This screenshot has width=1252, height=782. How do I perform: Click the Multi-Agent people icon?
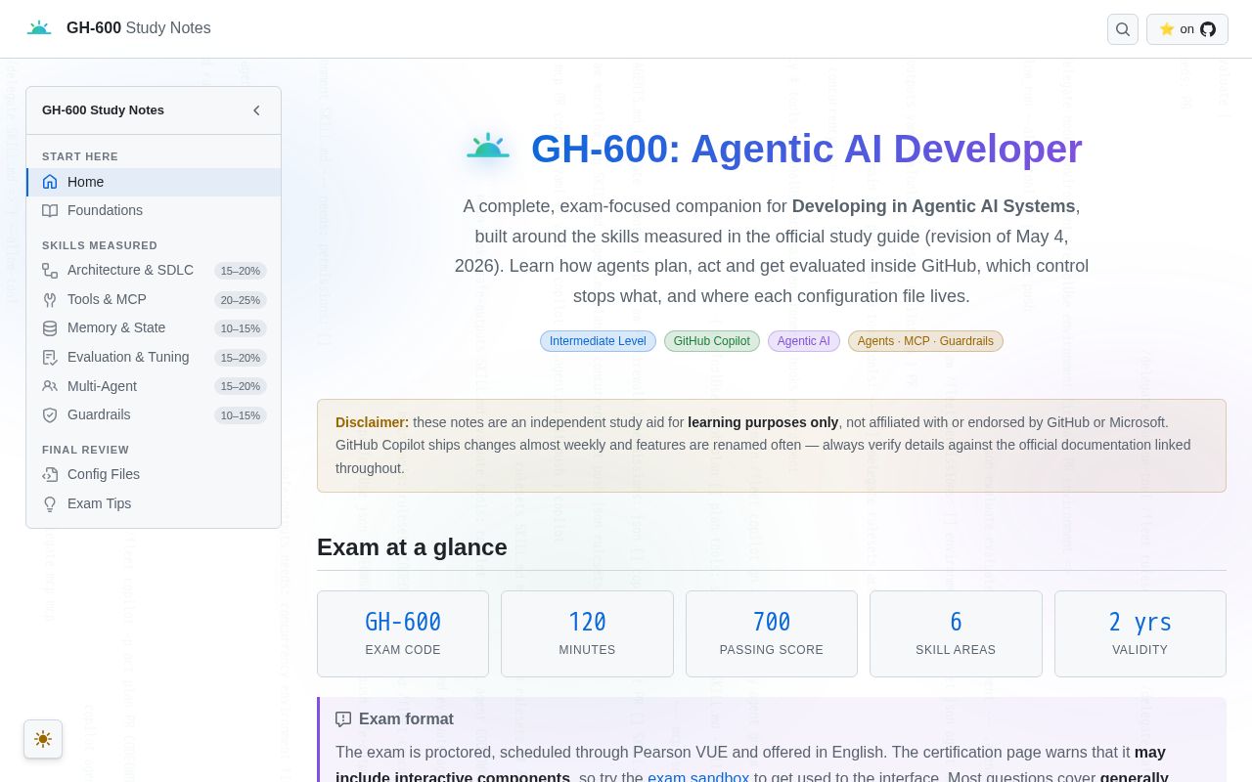pos(50,386)
